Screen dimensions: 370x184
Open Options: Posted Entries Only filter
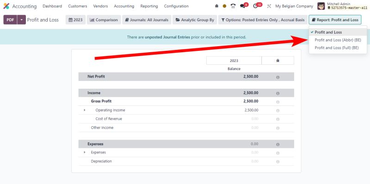pos(263,20)
